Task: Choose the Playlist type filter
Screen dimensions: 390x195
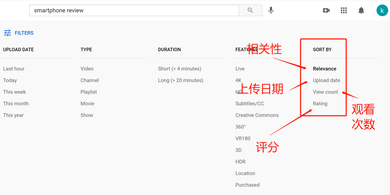Action: pos(88,92)
